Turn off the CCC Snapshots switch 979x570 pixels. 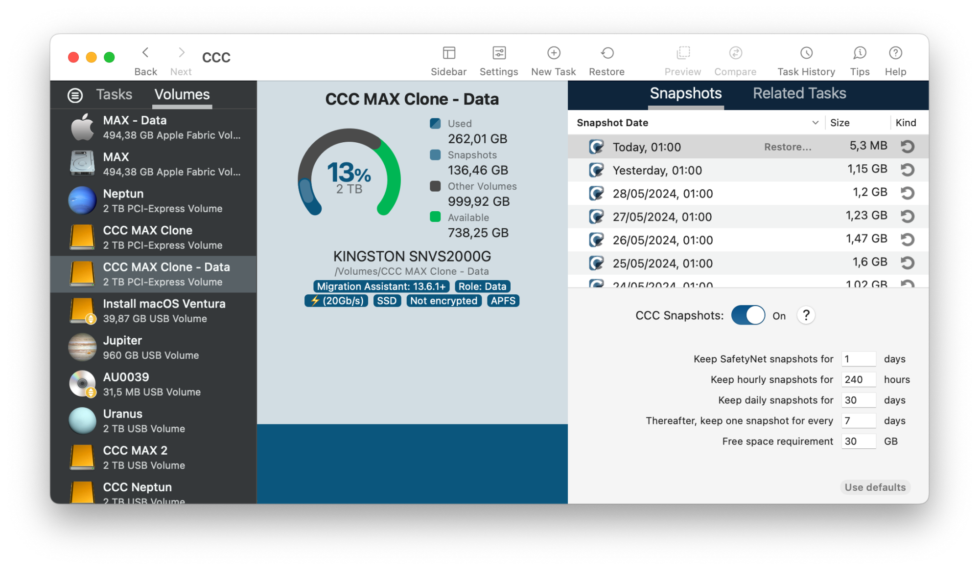pyautogui.click(x=747, y=315)
